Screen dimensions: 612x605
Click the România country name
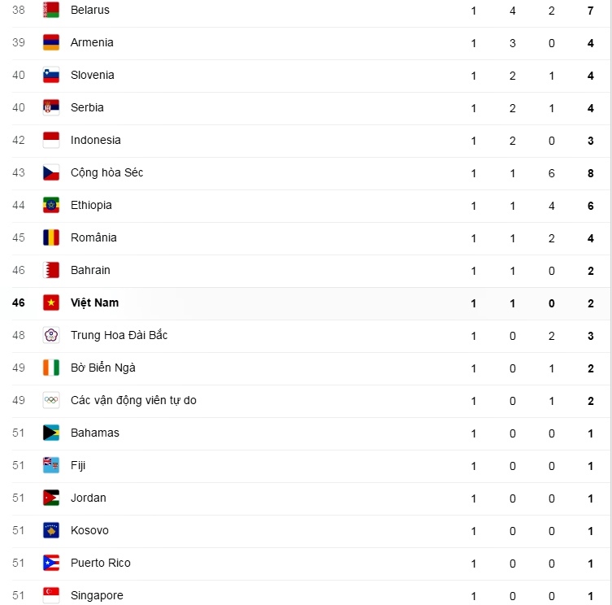(93, 237)
